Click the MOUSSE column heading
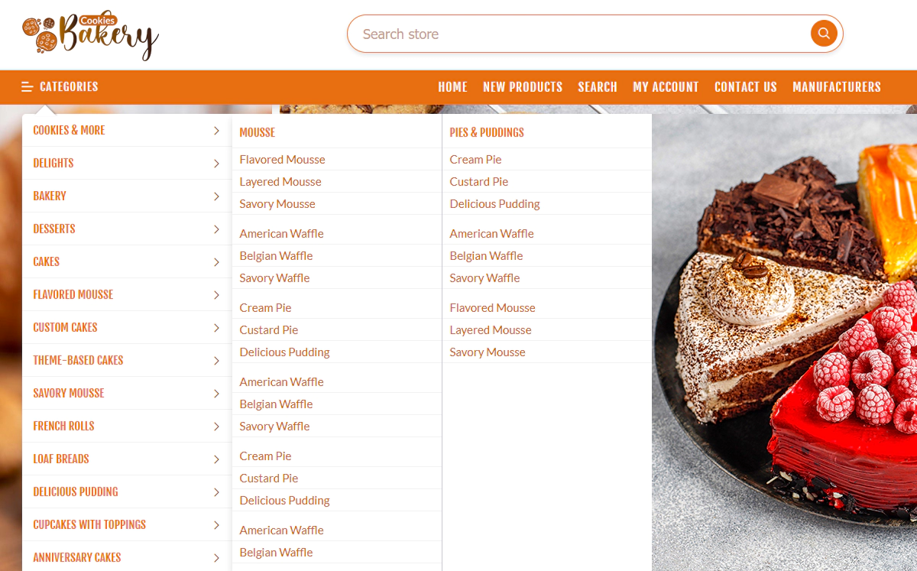Viewport: 917px width, 571px height. point(258,132)
